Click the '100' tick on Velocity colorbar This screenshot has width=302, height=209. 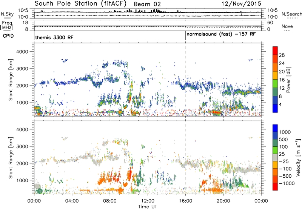point(284,147)
